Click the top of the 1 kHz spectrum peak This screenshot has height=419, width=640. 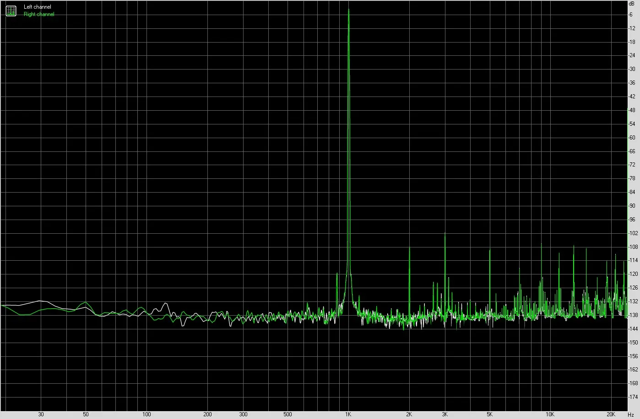349,10
